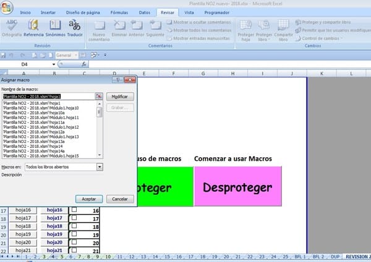Open the Sinónimos thesaurus

point(55,28)
